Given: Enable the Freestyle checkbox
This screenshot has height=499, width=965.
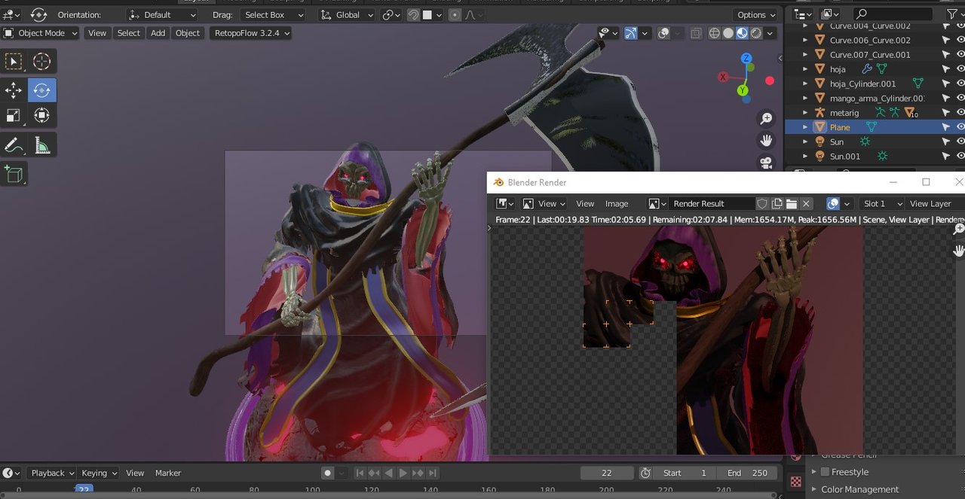Looking at the screenshot, I should [825, 472].
